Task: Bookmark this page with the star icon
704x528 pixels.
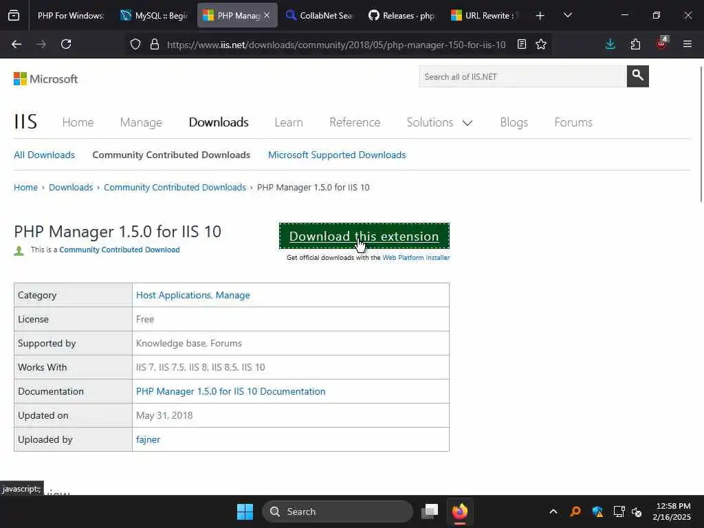Action: coord(541,45)
